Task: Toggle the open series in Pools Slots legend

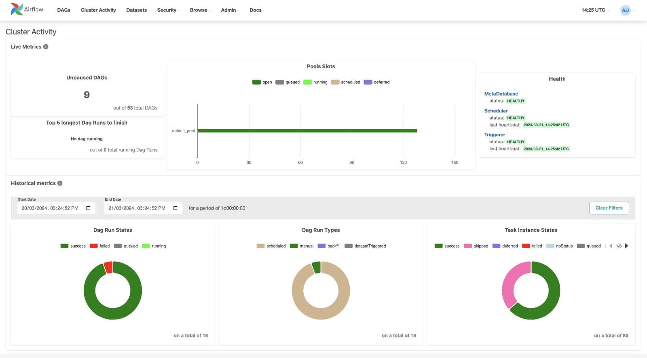Action: 262,82
